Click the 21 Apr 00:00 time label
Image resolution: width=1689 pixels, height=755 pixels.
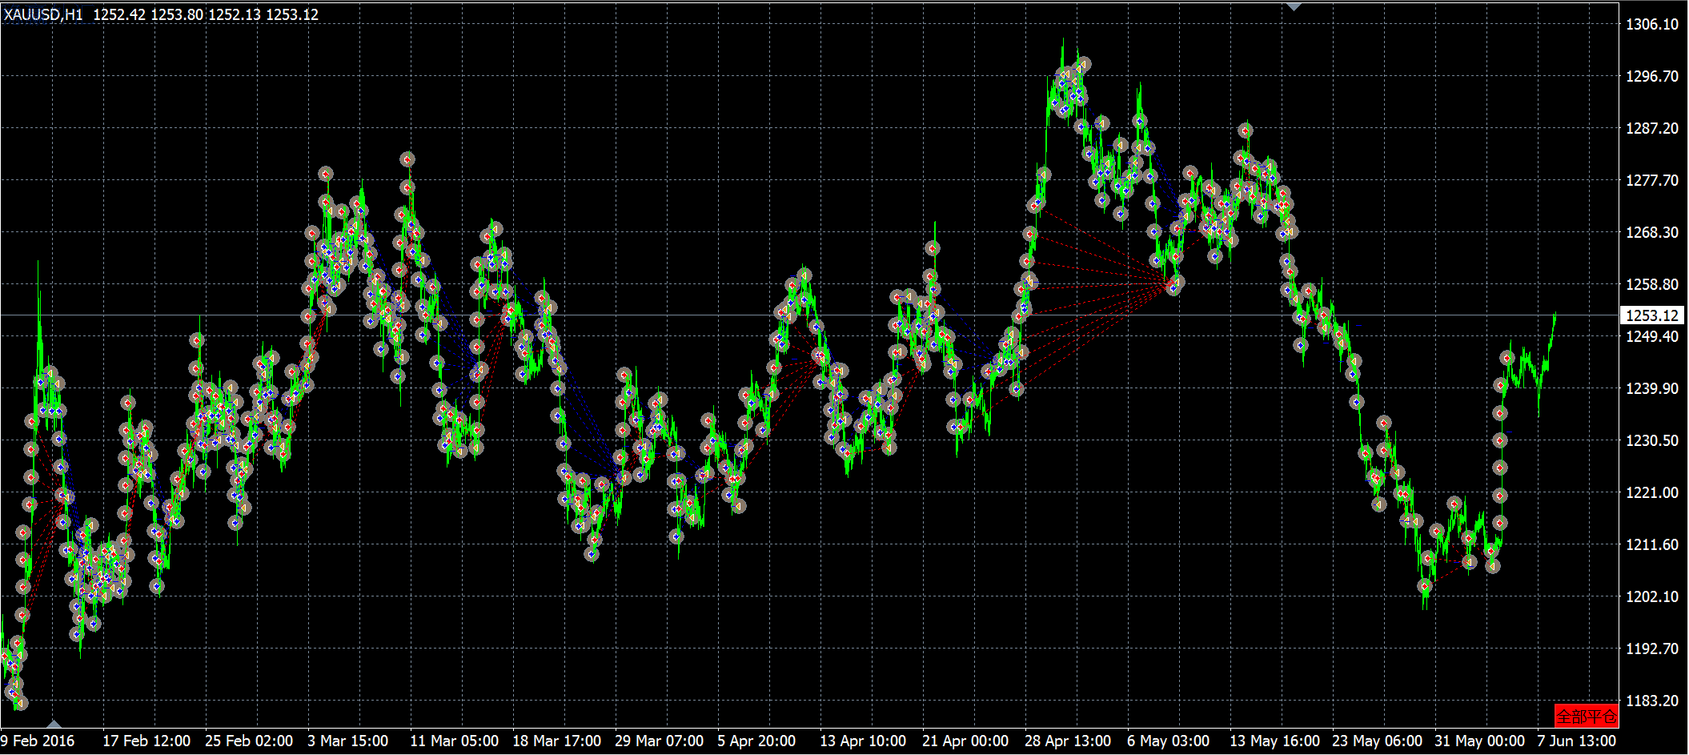[x=965, y=741]
